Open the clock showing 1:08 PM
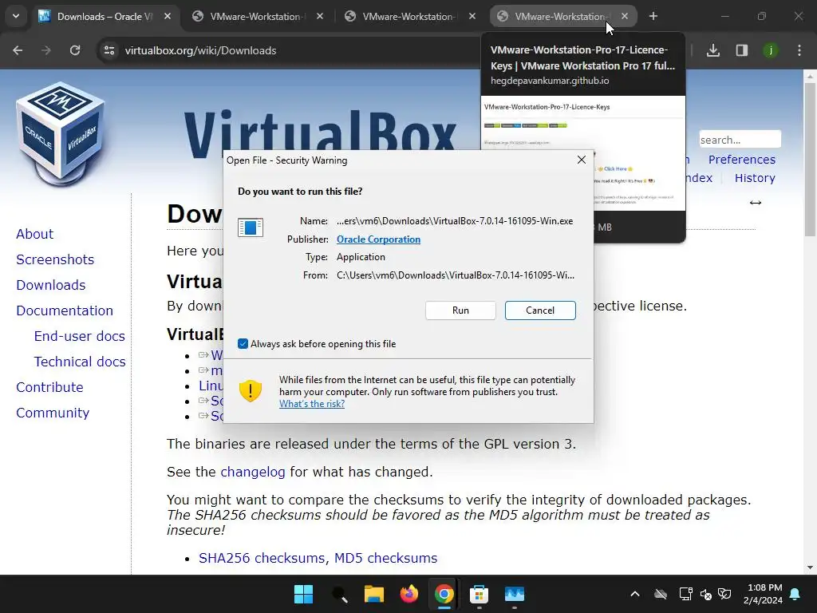The width and height of the screenshot is (817, 613). 763,594
